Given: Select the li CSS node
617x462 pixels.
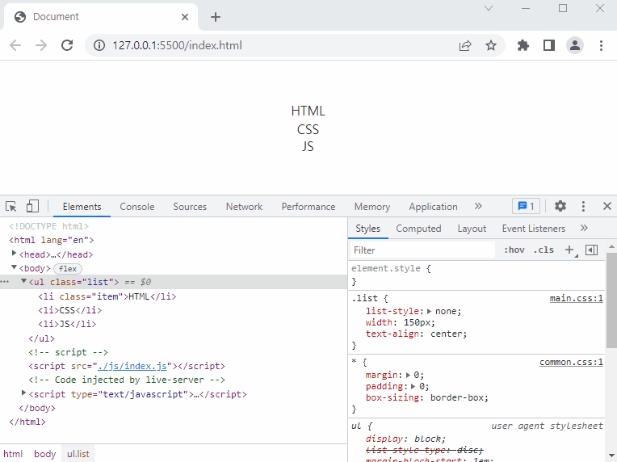Looking at the screenshot, I should [x=70, y=310].
